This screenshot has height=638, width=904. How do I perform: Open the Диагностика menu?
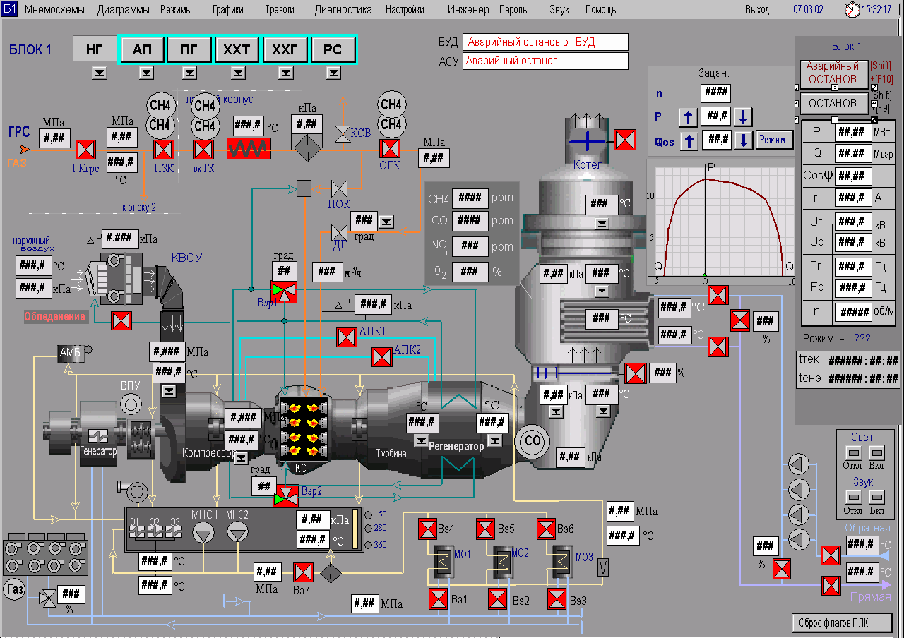pyautogui.click(x=343, y=10)
